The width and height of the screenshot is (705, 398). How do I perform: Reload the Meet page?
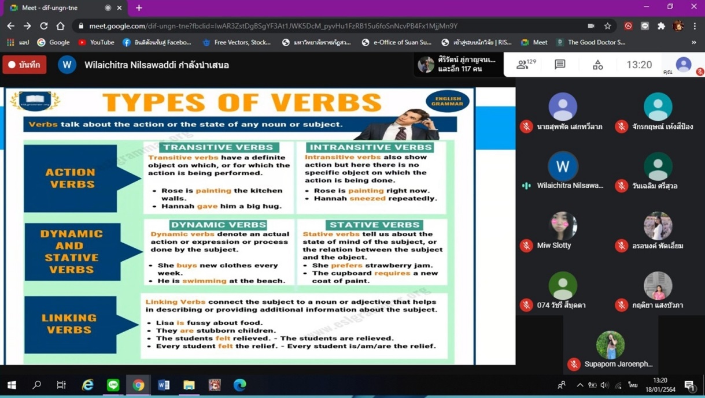tap(43, 26)
